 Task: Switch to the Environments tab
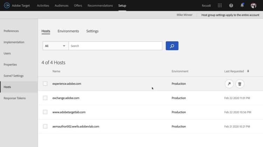pos(68,31)
